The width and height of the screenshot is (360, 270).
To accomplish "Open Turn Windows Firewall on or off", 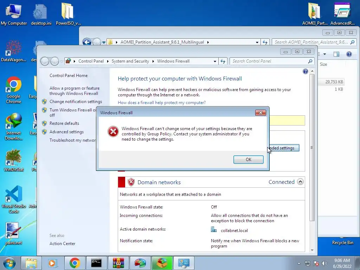I will coord(72,112).
